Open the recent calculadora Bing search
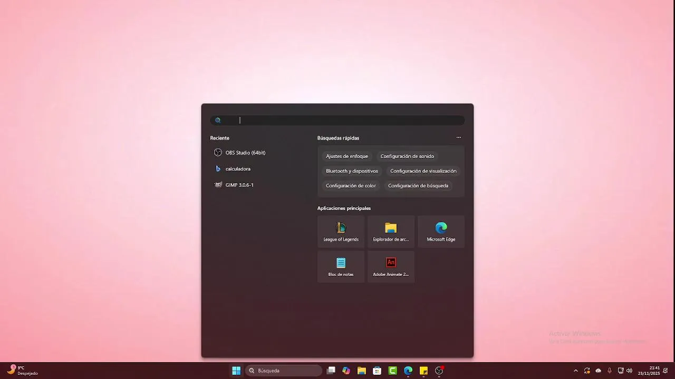This screenshot has width=675, height=379. coord(233,169)
